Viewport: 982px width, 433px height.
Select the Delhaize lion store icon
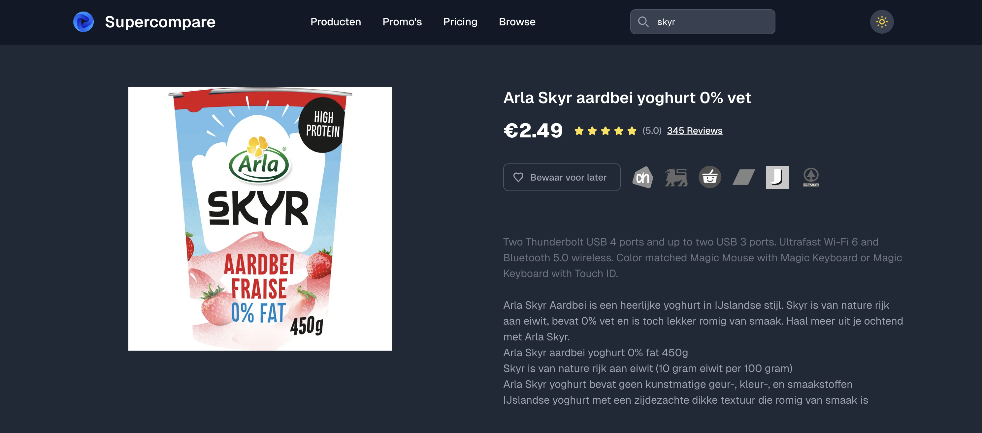[676, 178]
